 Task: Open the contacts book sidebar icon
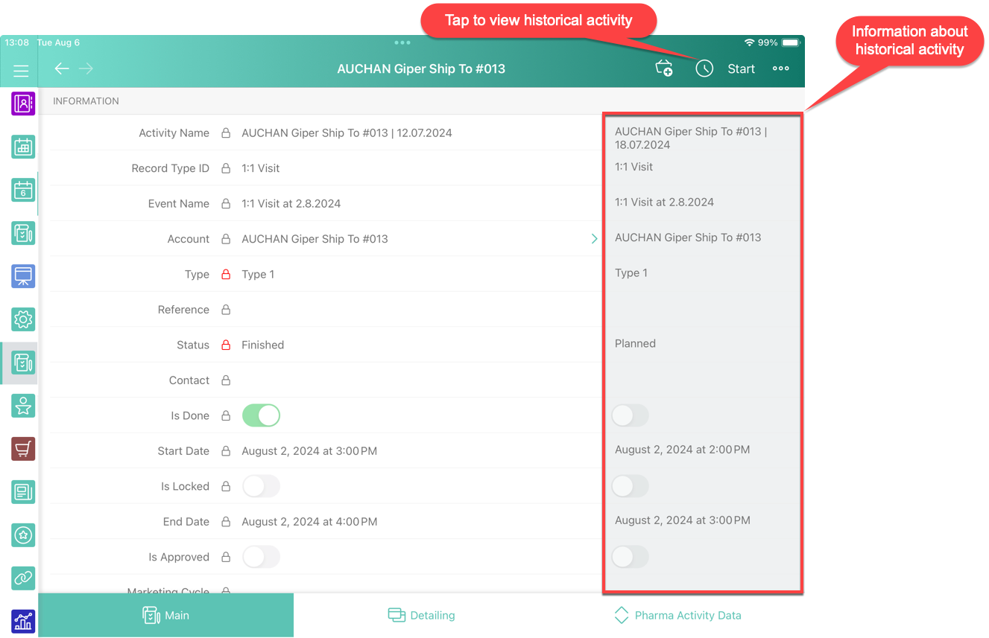[x=23, y=103]
